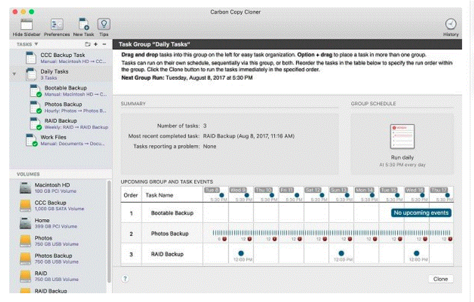Click RAID Backup 12:00 PM event on Wed 16

(x=416, y=253)
